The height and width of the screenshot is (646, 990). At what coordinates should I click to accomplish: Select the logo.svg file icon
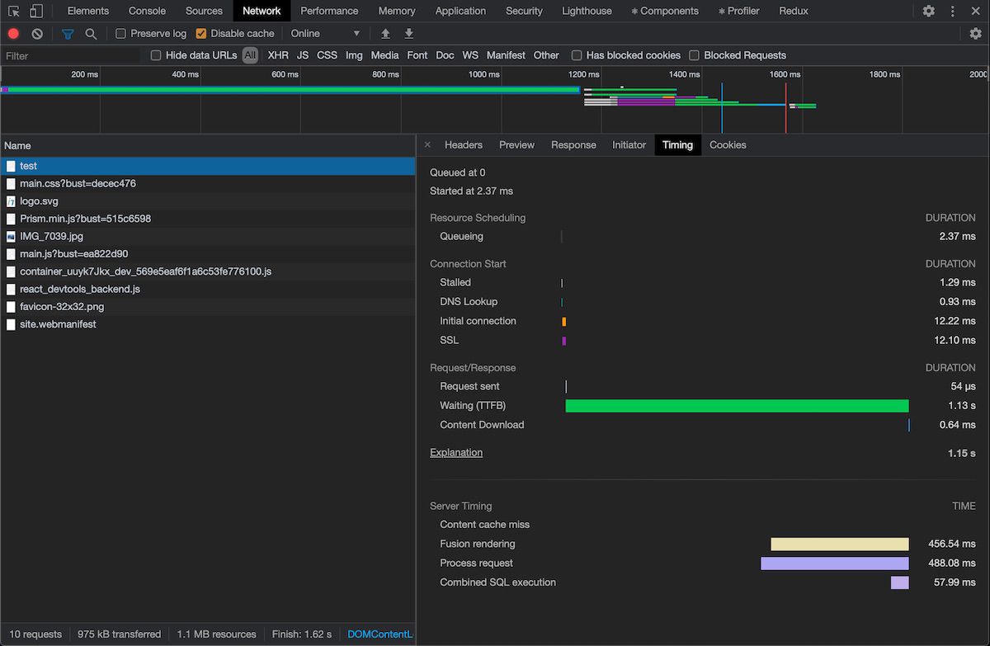pos(11,201)
